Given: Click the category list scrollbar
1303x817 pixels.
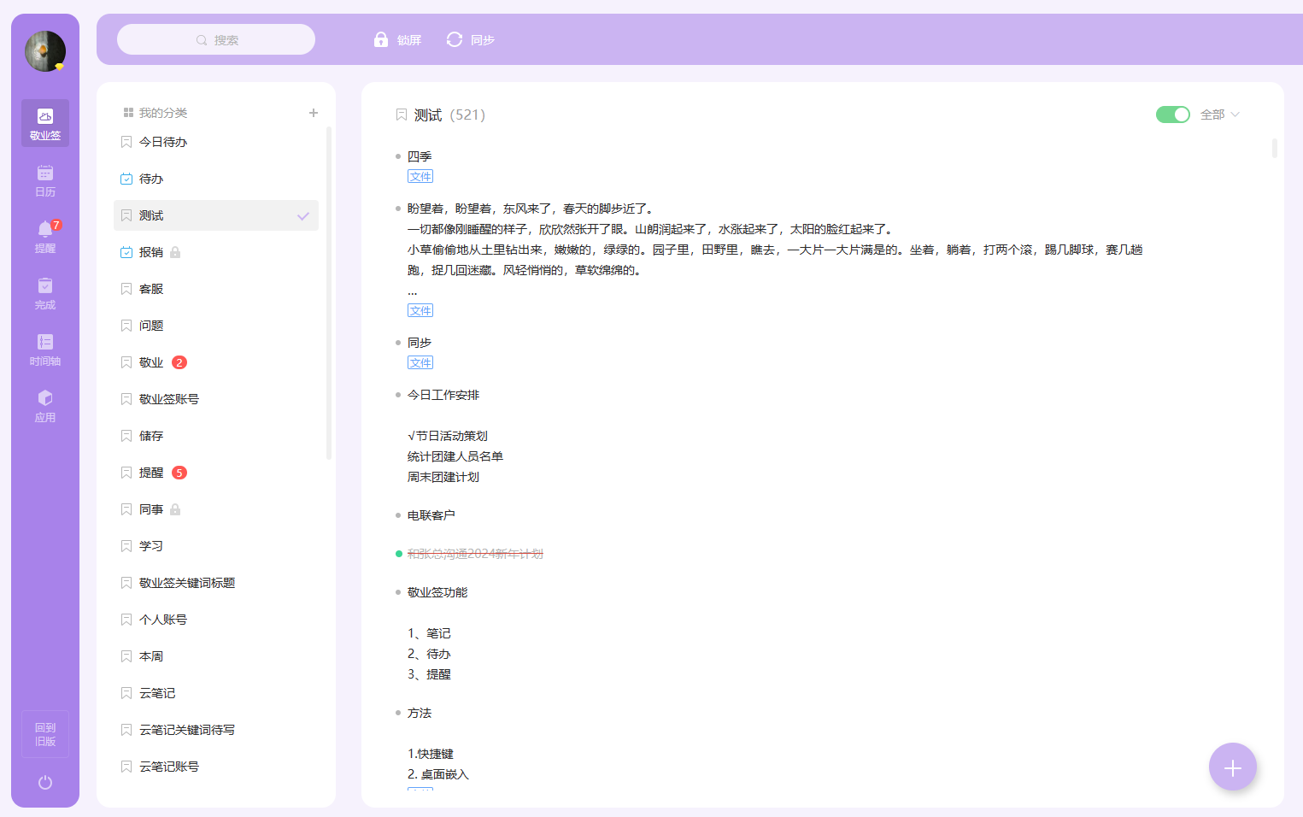Looking at the screenshot, I should (x=329, y=293).
